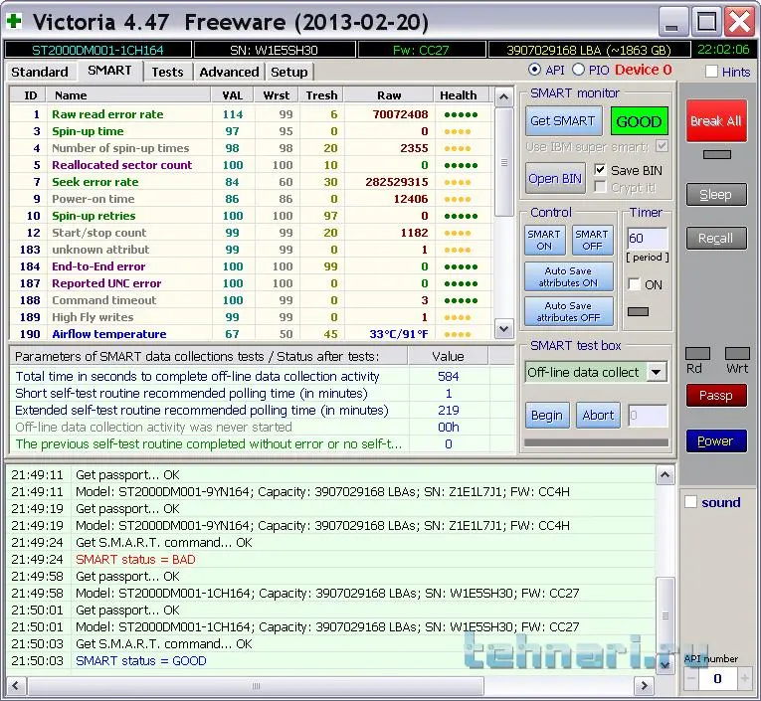Image resolution: width=761 pixels, height=701 pixels.
Task: Edit the timer period field
Action: [x=648, y=239]
